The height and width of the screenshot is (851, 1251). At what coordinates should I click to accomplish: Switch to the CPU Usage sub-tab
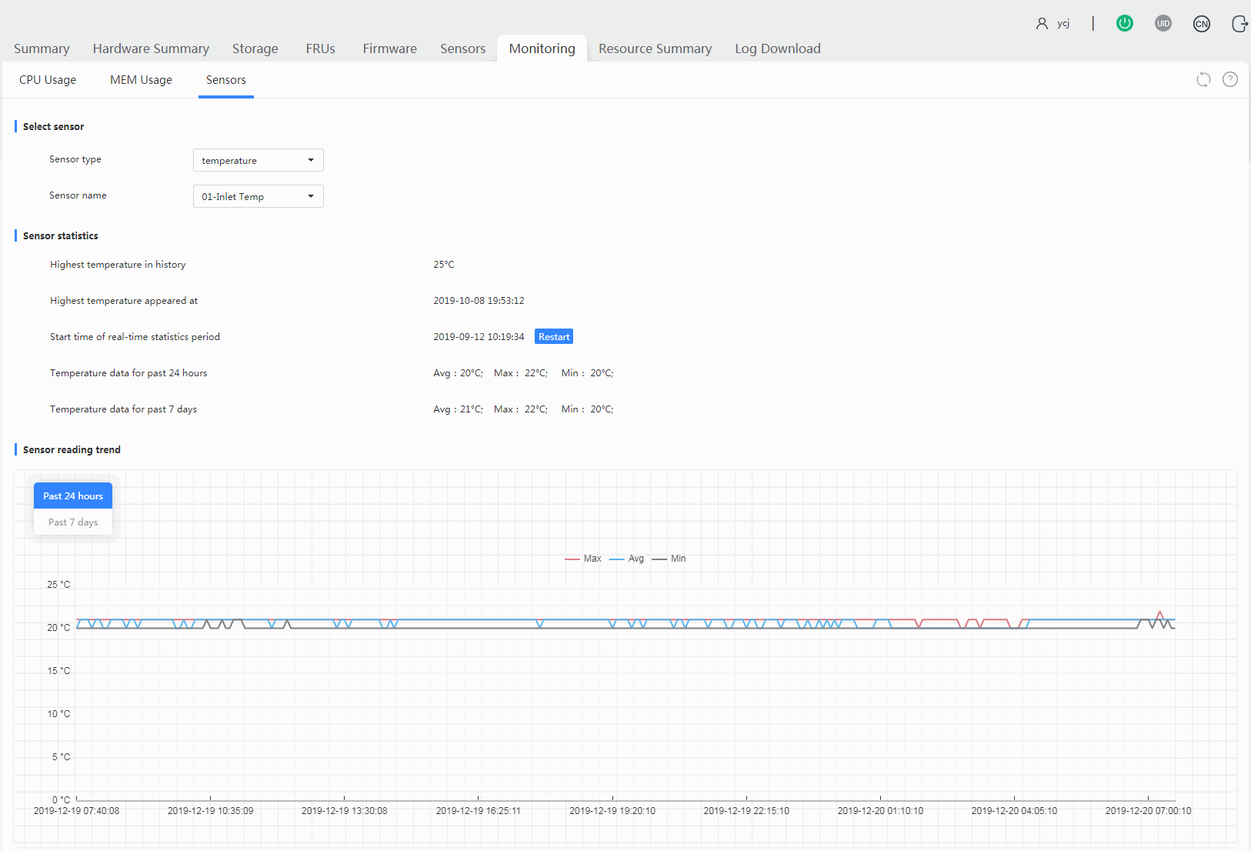coord(48,80)
